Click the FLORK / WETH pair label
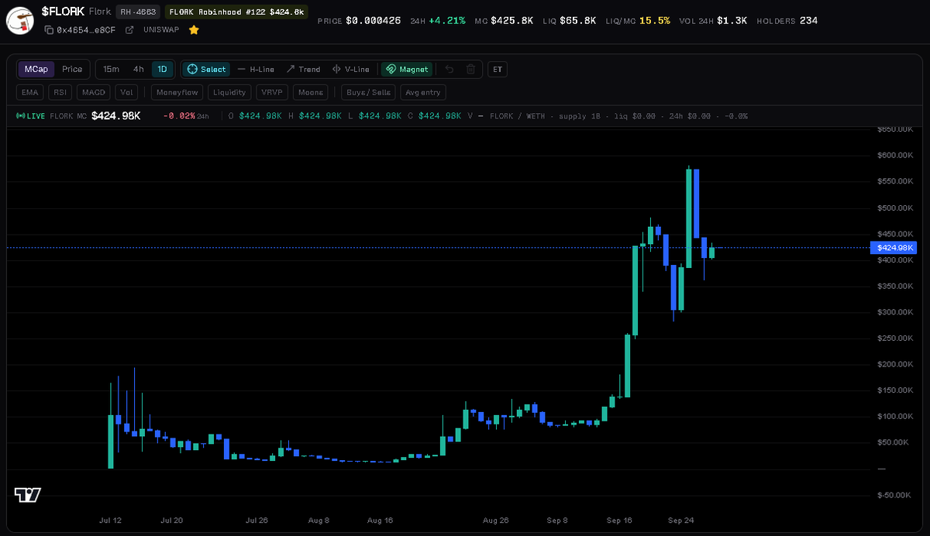This screenshot has height=536, width=930. [x=518, y=116]
